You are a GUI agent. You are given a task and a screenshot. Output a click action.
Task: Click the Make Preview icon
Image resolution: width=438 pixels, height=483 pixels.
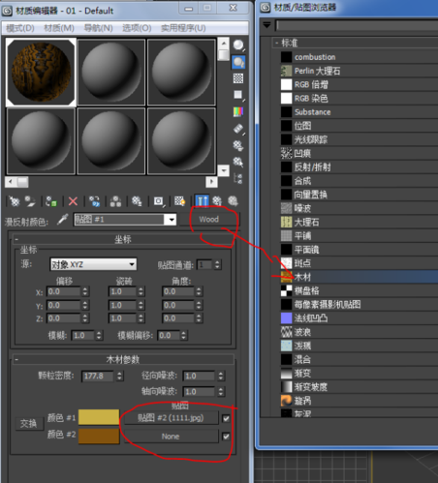pos(238,129)
